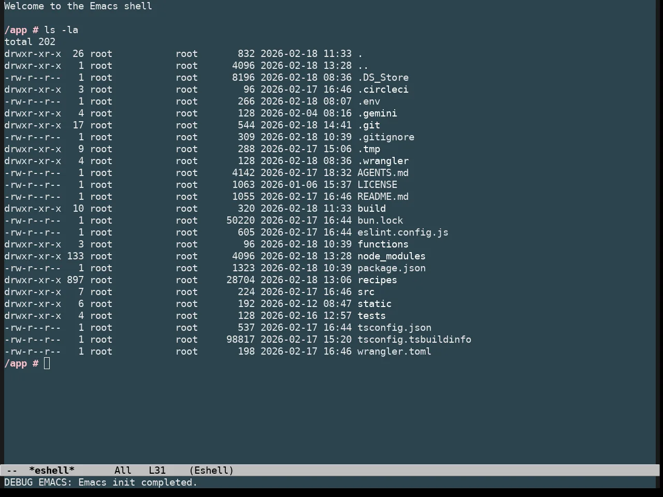The width and height of the screenshot is (663, 497).
Task: Click the 12:57 time on tests row
Action: click(x=338, y=316)
